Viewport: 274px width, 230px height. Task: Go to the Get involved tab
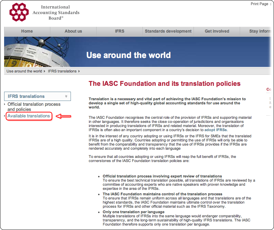coord(217,31)
